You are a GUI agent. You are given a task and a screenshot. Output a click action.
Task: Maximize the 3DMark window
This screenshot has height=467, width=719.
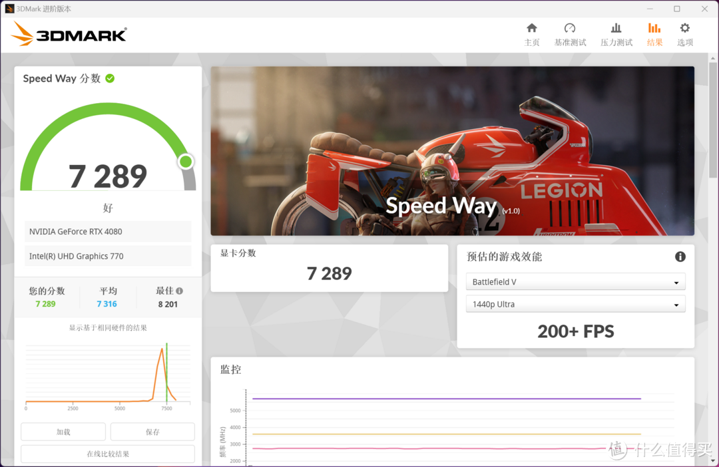[677, 9]
